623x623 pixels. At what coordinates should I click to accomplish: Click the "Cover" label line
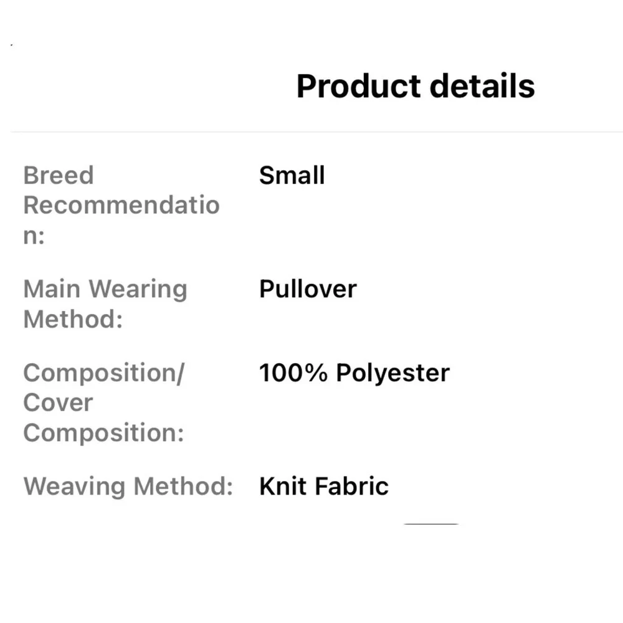[x=57, y=402]
